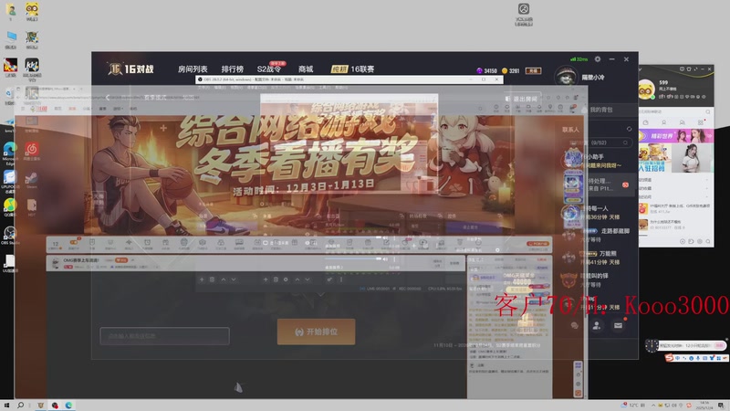Open the 待处理 request entry
730x411 pixels.
click(x=599, y=184)
